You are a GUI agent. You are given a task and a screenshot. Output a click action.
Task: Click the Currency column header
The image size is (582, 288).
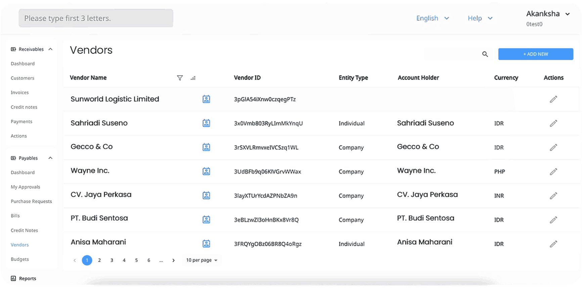[x=506, y=78]
